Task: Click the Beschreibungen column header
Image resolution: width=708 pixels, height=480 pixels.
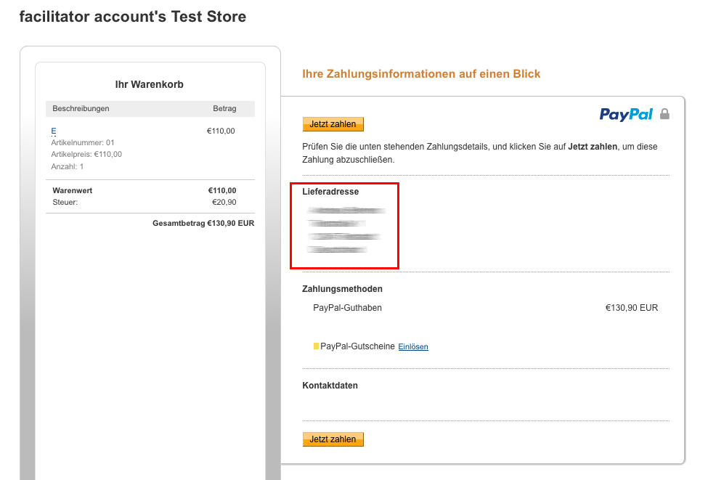Action: point(81,109)
